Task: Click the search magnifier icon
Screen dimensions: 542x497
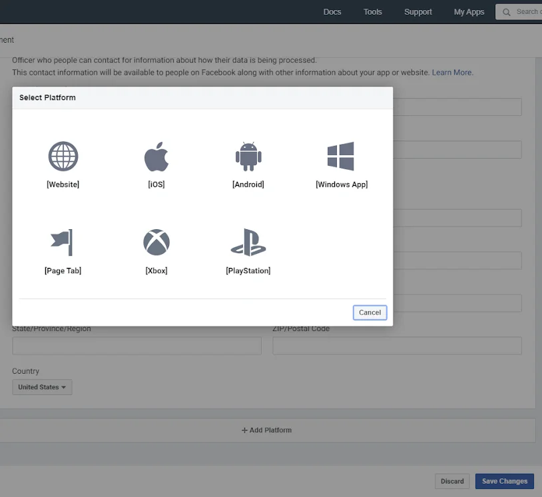Action: point(507,12)
